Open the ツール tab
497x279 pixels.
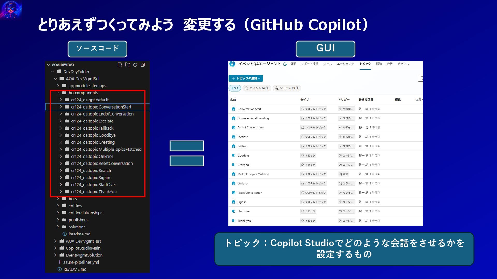click(x=327, y=64)
